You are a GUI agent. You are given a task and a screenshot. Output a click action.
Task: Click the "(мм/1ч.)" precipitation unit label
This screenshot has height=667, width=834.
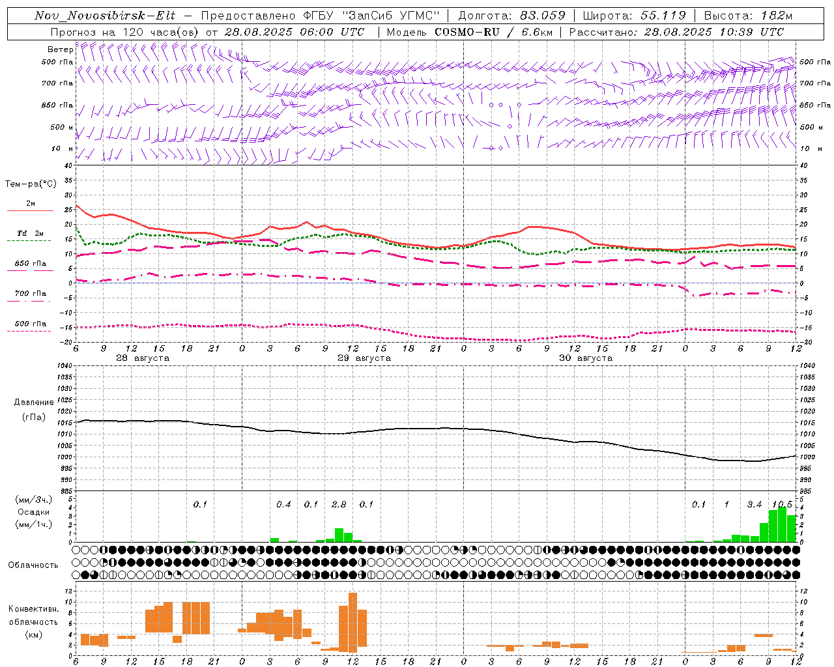point(33,524)
